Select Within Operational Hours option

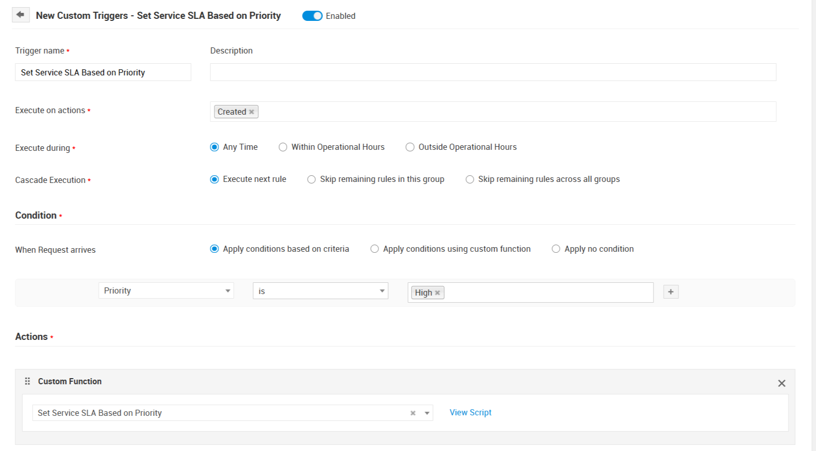click(x=283, y=147)
